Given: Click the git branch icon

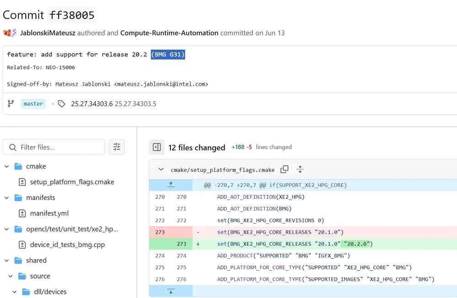Looking at the screenshot, I should pyautogui.click(x=11, y=103).
